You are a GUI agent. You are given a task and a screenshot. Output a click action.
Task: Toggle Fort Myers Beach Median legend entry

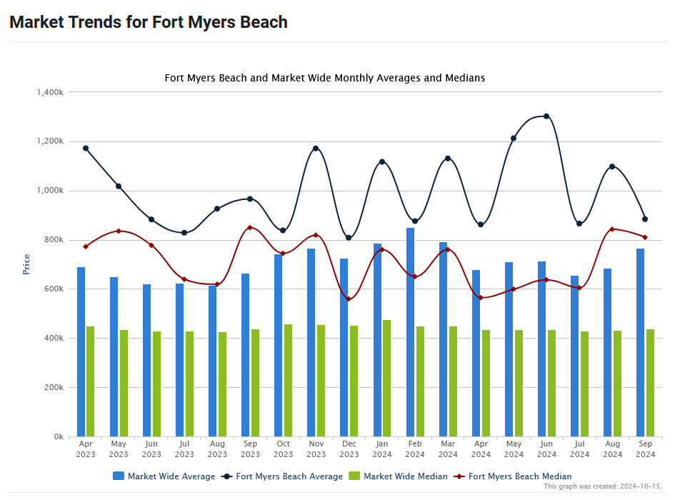[x=519, y=476]
